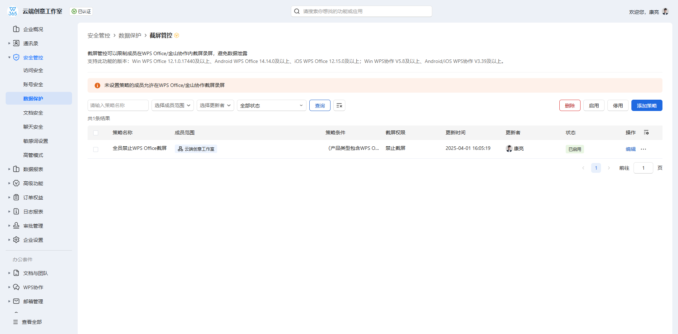Open the column settings icon in table header
The width and height of the screenshot is (678, 334).
[x=646, y=133]
